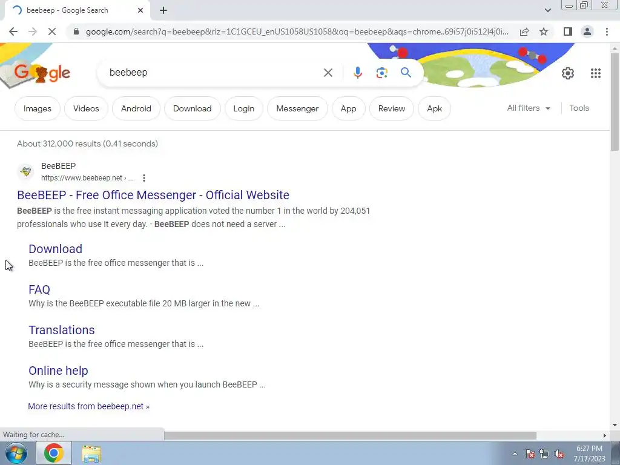Screen dimensions: 620x465
Task: Click the vertical scrollbar thumb
Action: 615,101
